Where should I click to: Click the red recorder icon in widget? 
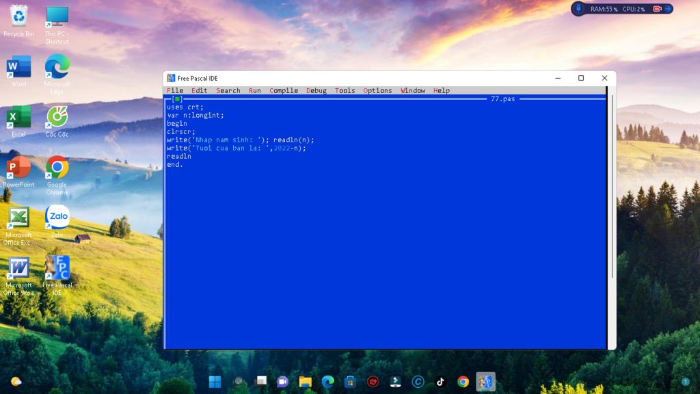(657, 9)
